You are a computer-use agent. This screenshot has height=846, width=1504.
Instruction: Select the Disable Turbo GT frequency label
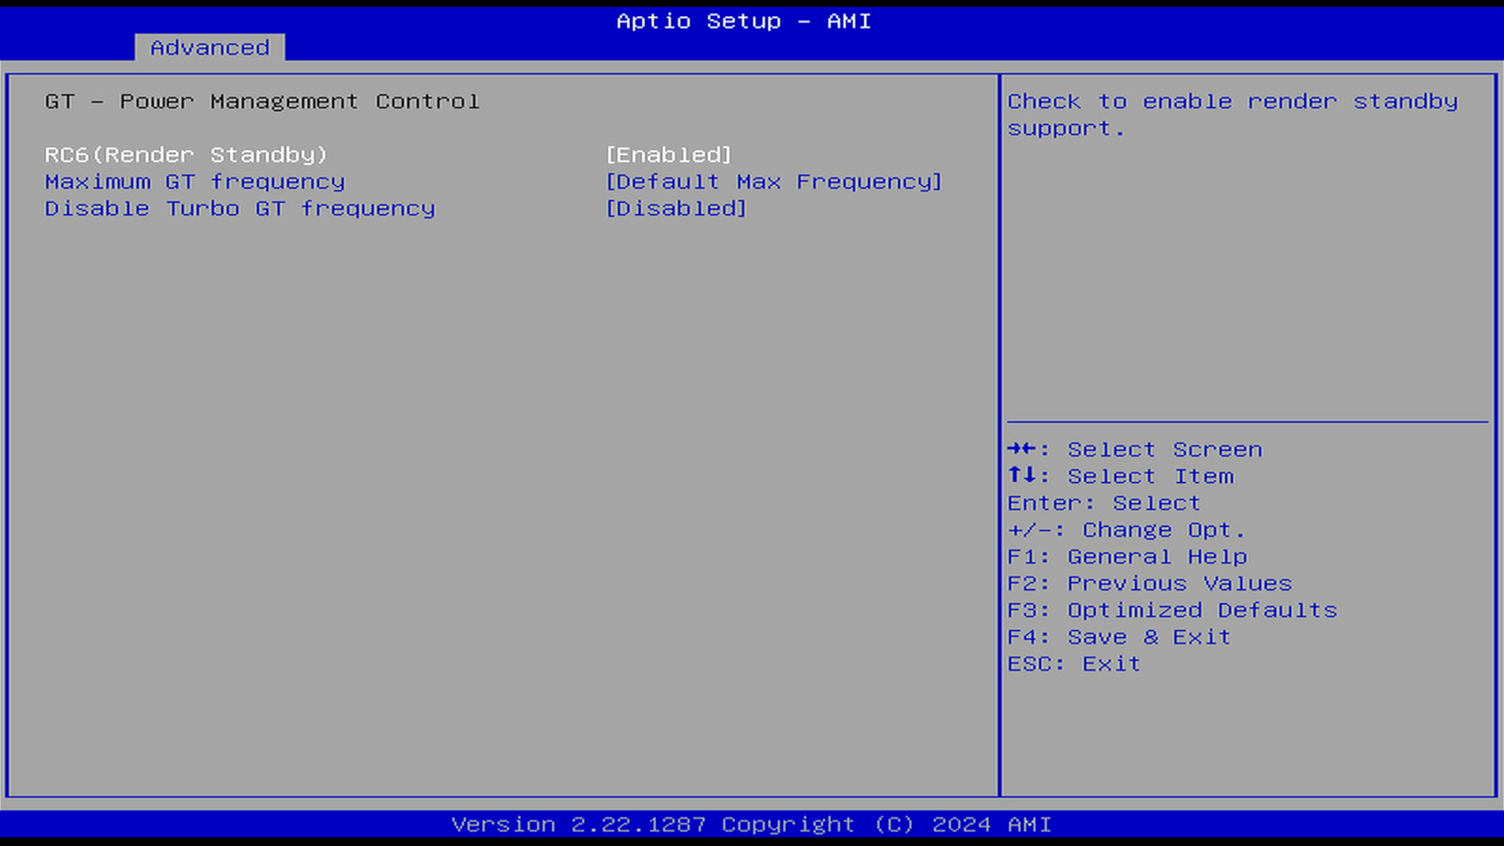(x=240, y=208)
